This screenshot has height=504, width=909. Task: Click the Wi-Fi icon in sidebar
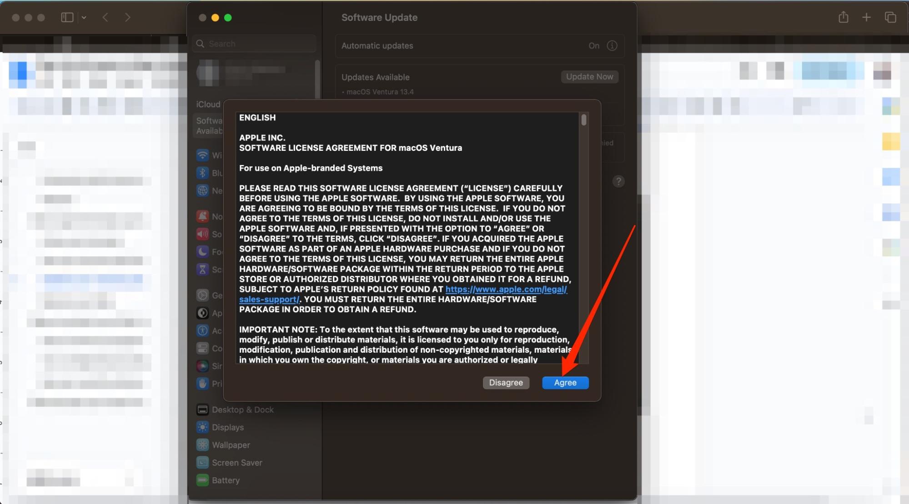tap(202, 155)
